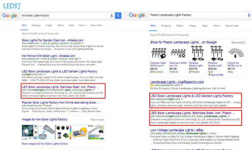Viewport: 252px width, 150px height.
Task: Open yellow solar panel lantern thumbnail
Action: [x=79, y=132]
